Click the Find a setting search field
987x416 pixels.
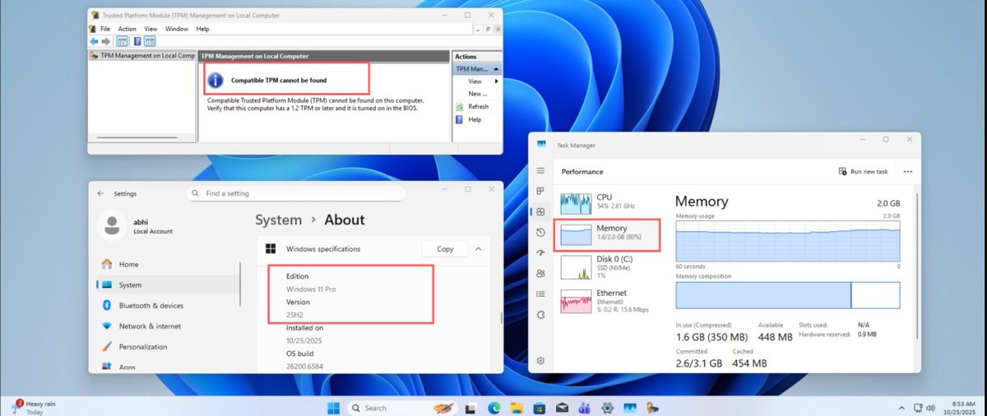[297, 193]
